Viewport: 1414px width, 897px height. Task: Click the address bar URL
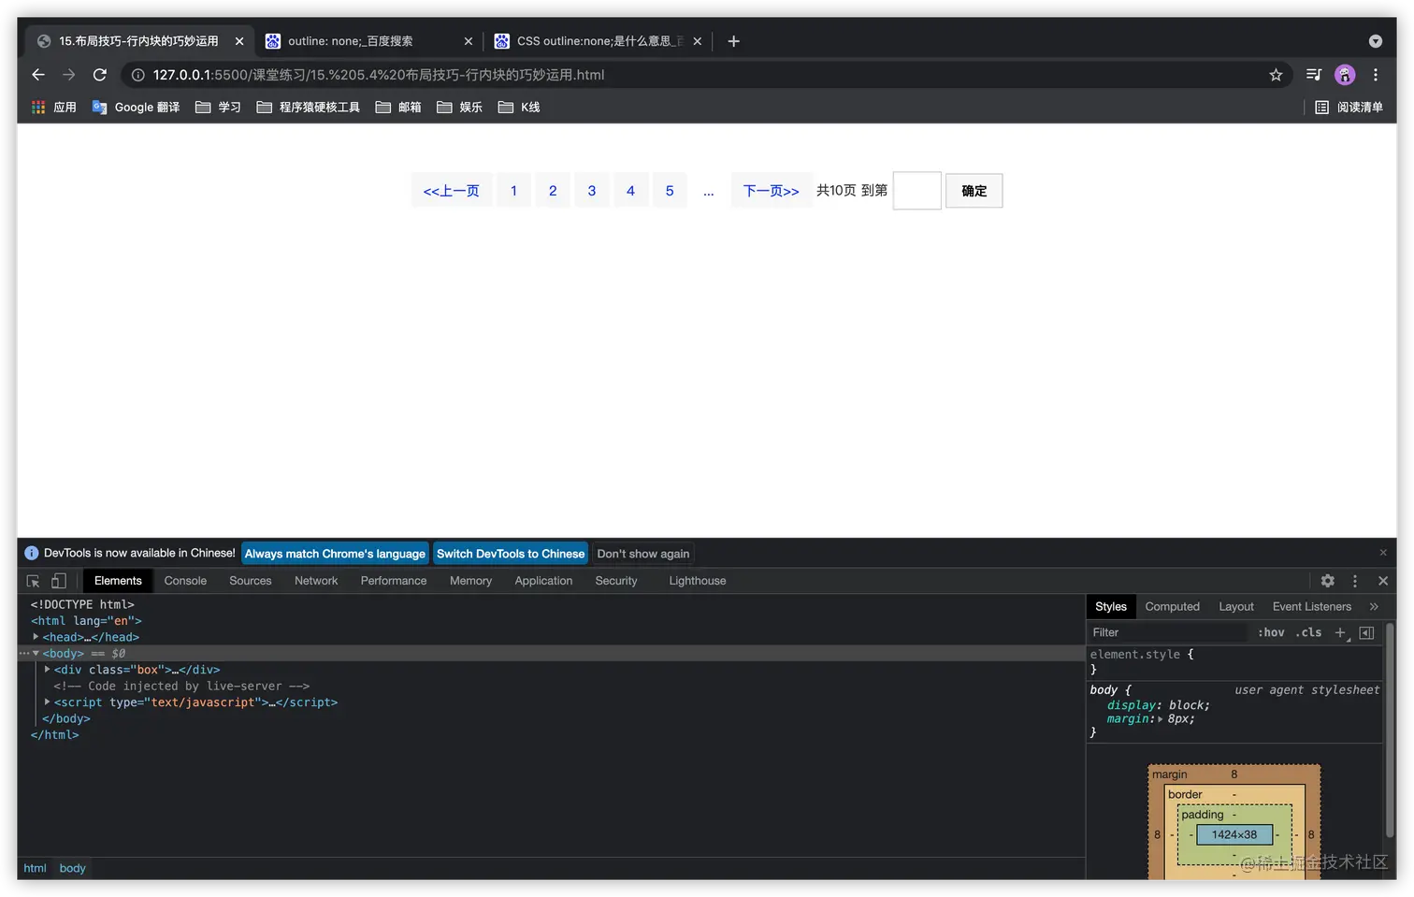(379, 75)
